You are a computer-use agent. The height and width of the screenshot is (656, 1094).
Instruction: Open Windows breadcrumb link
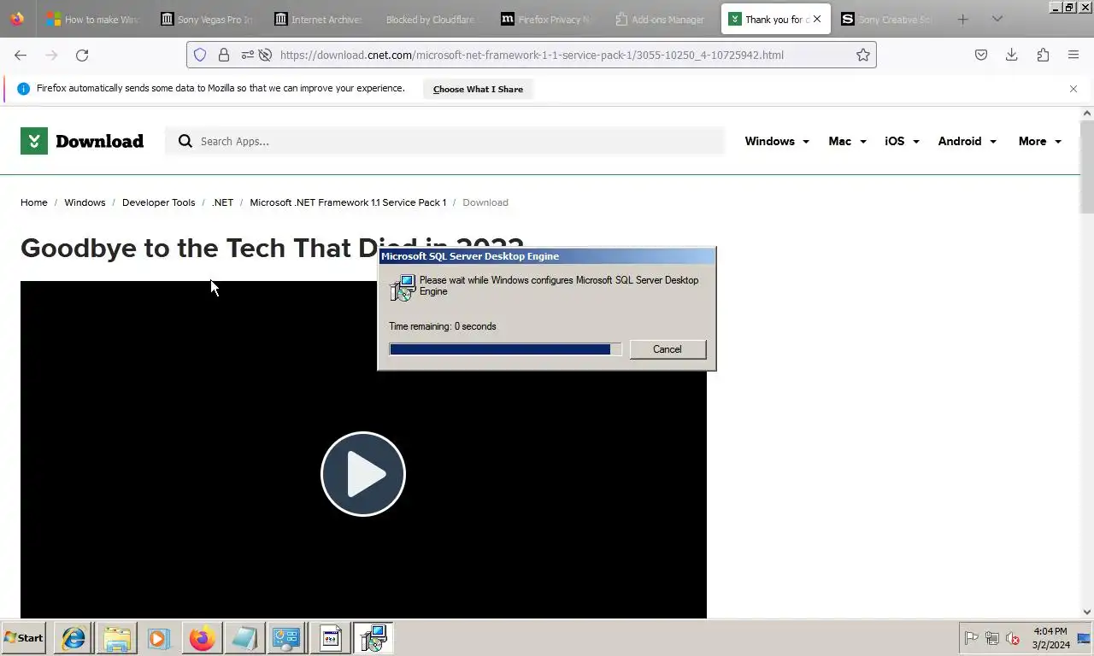click(85, 202)
